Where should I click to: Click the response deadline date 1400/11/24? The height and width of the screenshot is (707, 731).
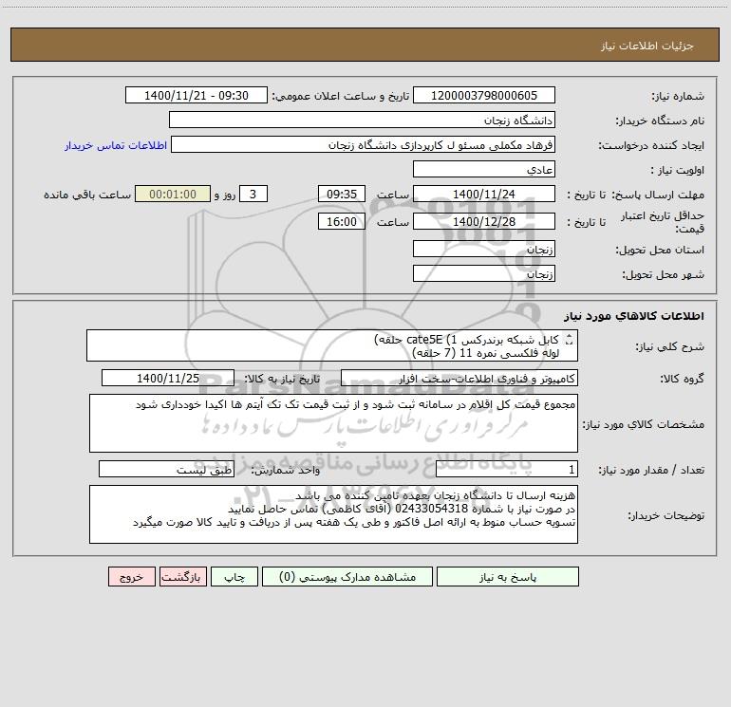[484, 194]
